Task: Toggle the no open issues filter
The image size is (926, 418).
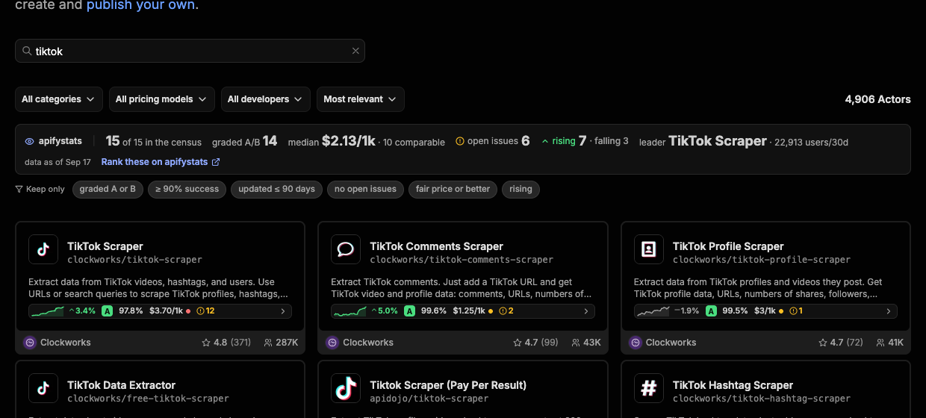Action: [365, 190]
